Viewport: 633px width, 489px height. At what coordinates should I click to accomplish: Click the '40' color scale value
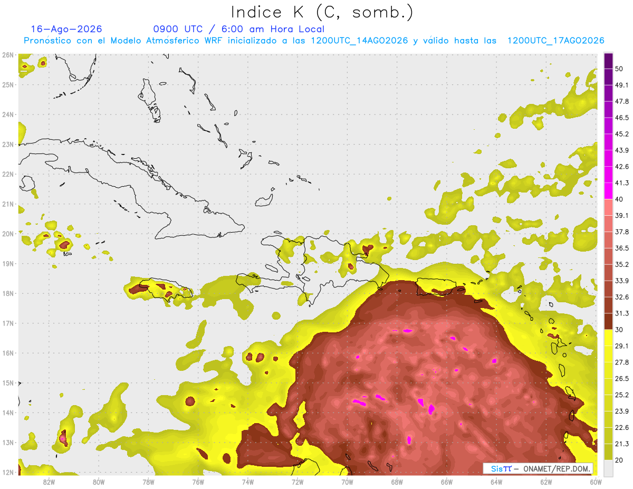[x=619, y=199]
